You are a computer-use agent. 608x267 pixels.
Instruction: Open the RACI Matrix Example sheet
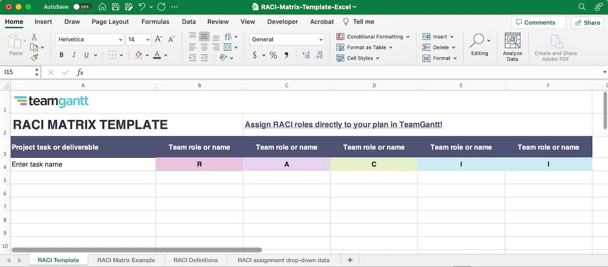125,260
